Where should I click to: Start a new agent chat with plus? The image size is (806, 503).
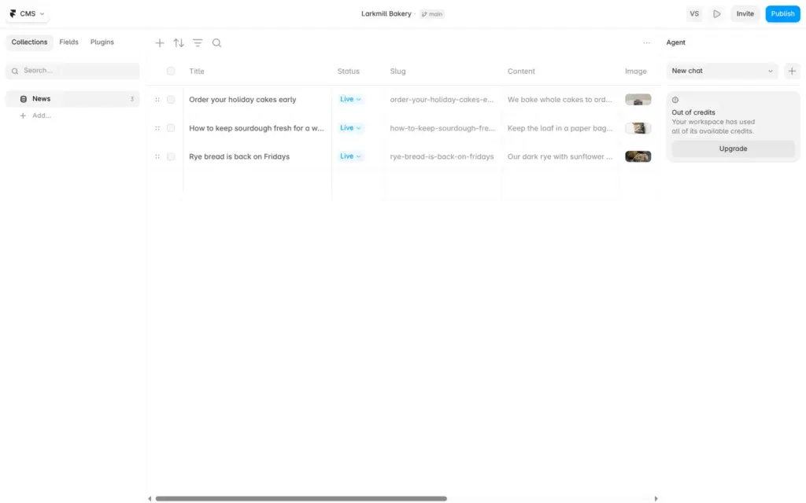[792, 71]
